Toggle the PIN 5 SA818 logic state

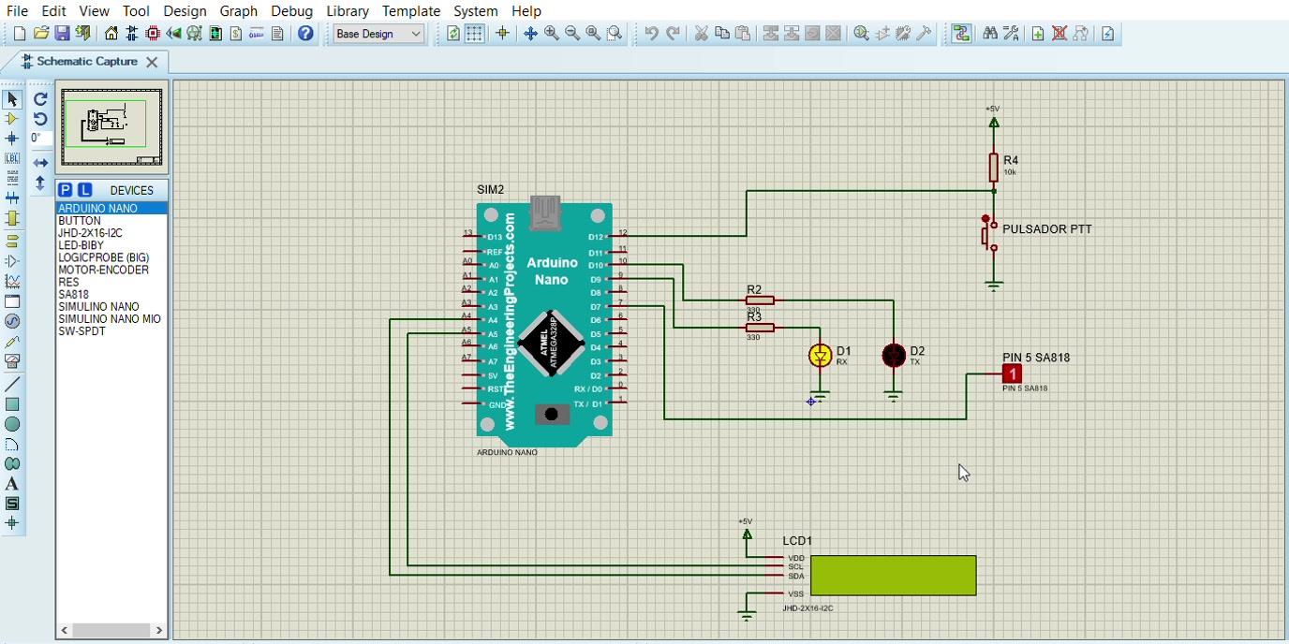[x=1012, y=373]
